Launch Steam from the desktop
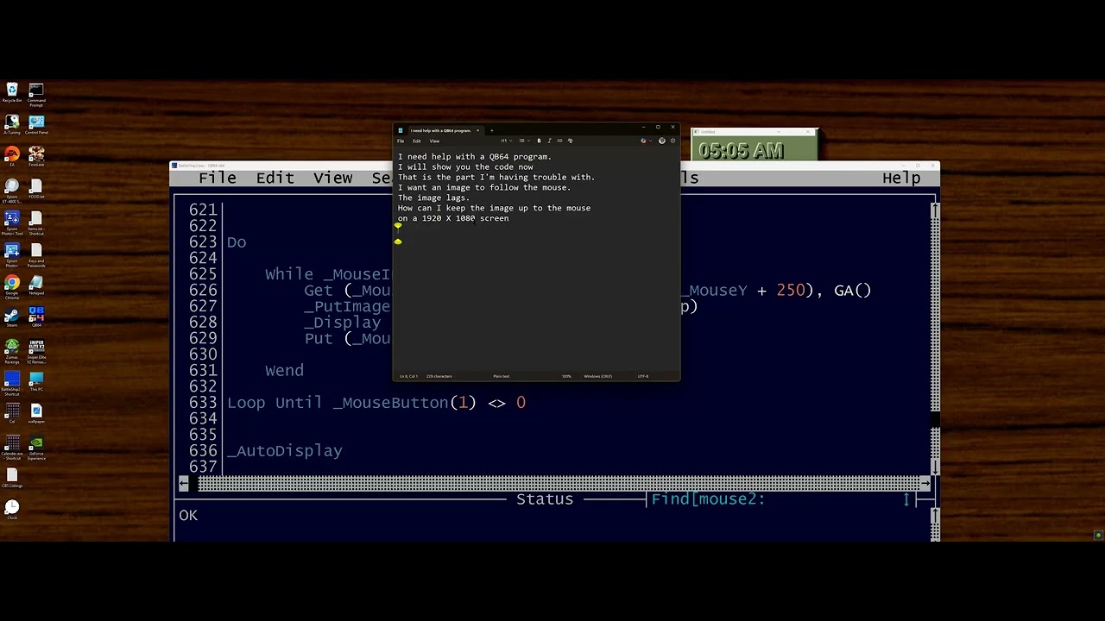1105x621 pixels. click(12, 317)
